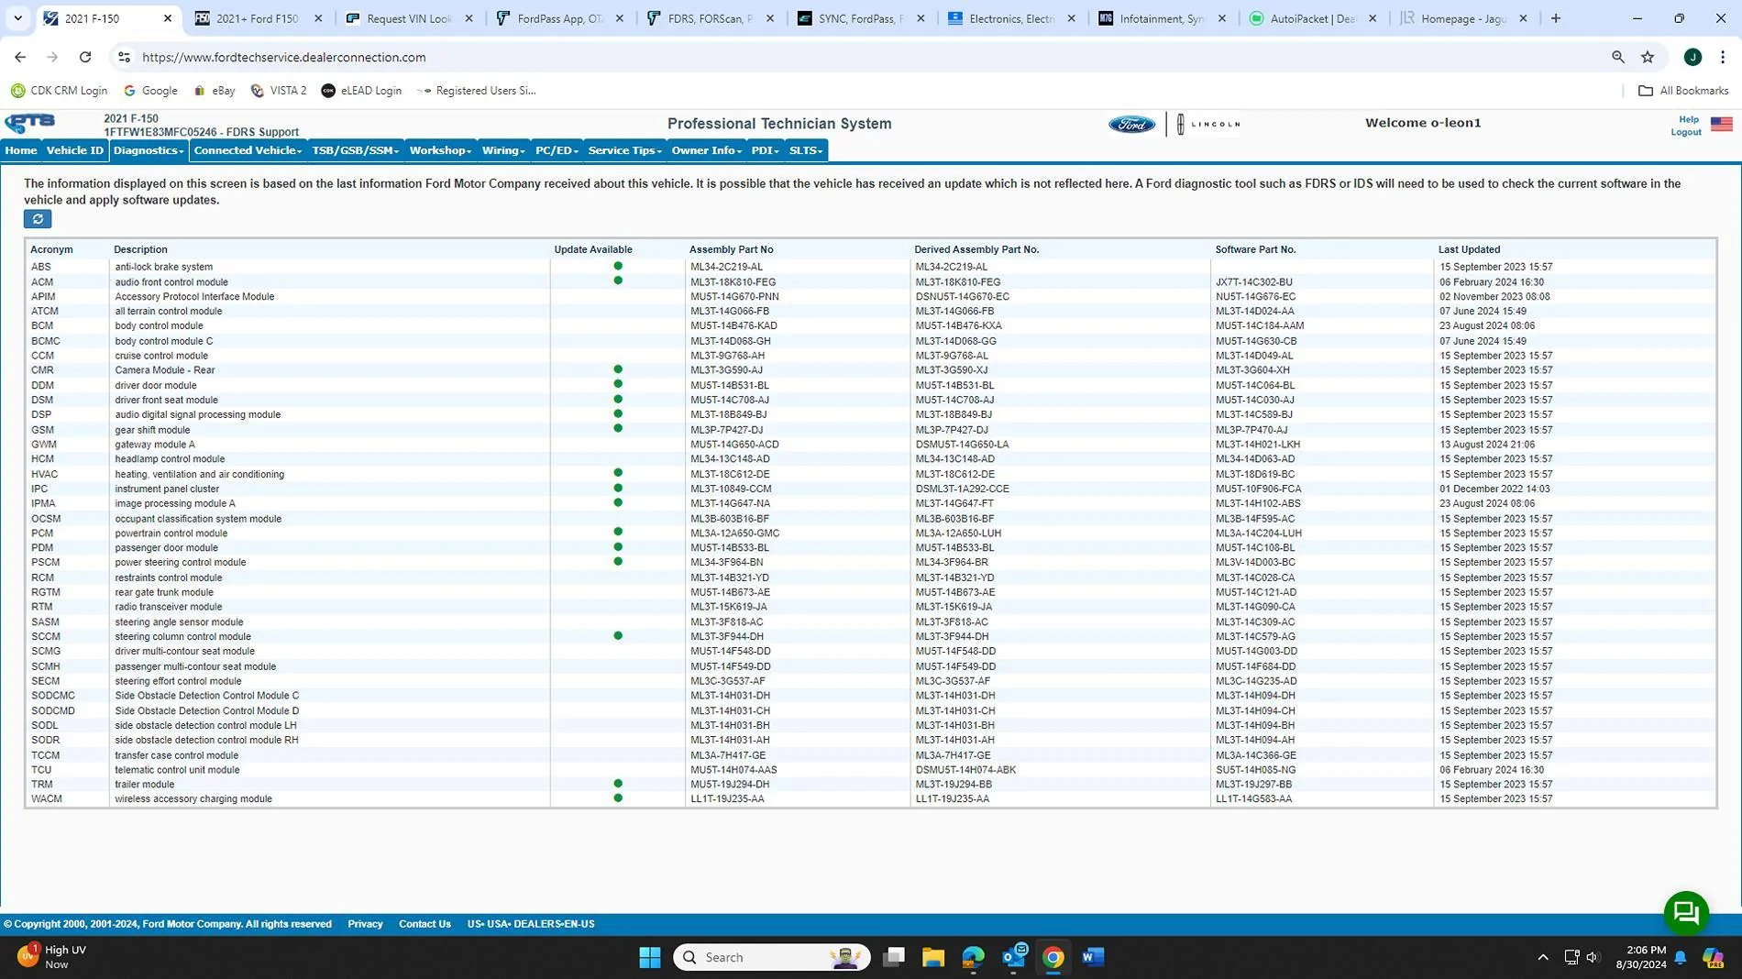This screenshot has width=1742, height=979.
Task: Open the Owner Info dropdown
Action: click(704, 150)
